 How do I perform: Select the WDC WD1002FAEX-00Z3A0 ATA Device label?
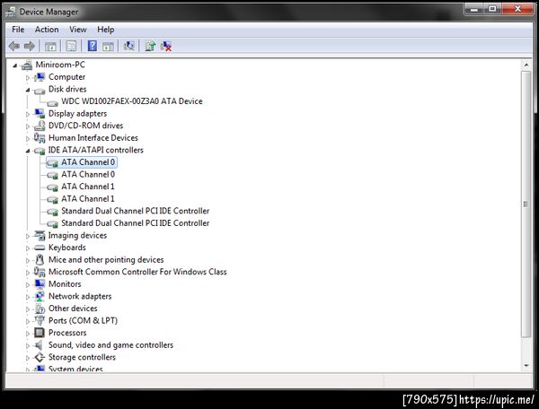[x=132, y=101]
